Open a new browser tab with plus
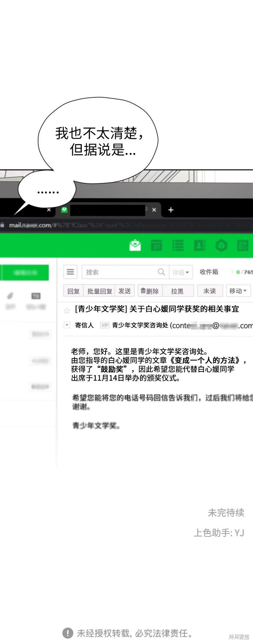 (170, 210)
